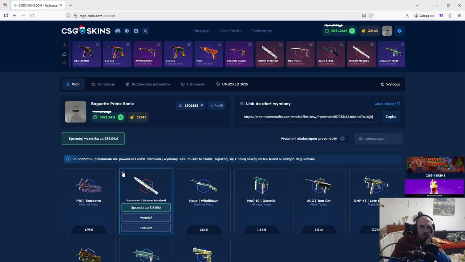Open the Gdzie znajdę? link
This screenshot has width=465, height=262.
387,104
